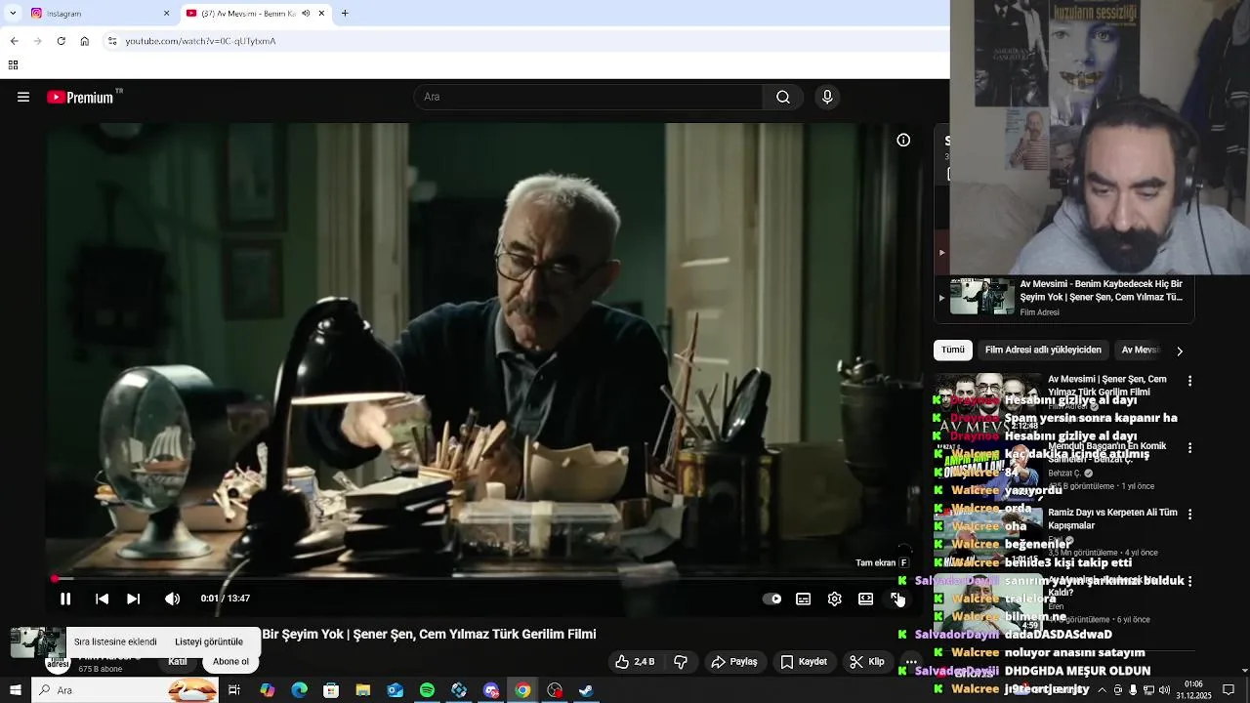Image resolution: width=1250 pixels, height=703 pixels.
Task: Like the video showing 2,4 B
Action: (x=635, y=661)
